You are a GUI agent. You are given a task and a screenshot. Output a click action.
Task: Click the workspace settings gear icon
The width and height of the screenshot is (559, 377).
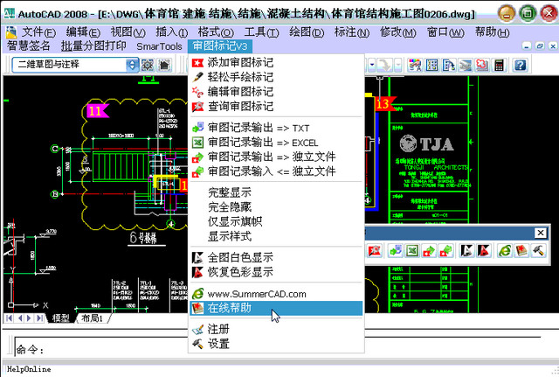(148, 65)
